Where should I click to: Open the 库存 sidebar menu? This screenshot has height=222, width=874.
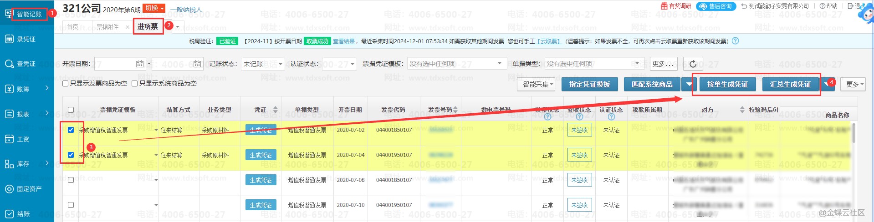(x=26, y=164)
